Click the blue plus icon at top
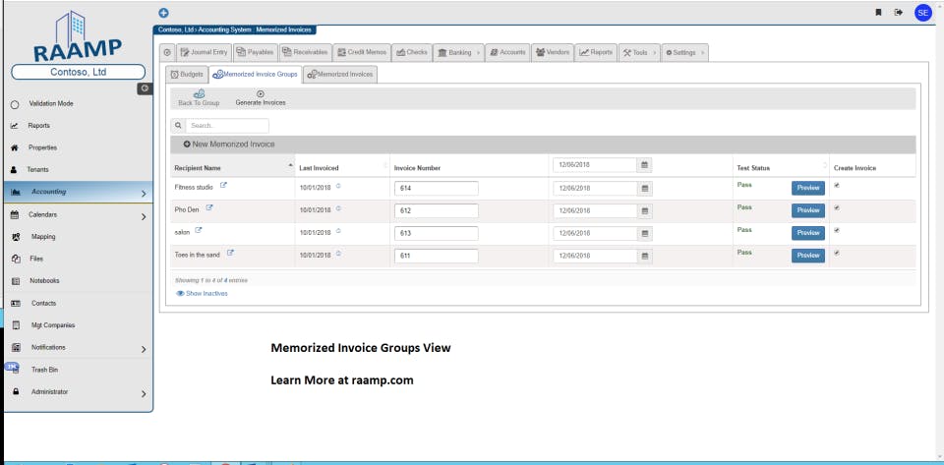Screen dimensions: 944x465 pos(163,13)
